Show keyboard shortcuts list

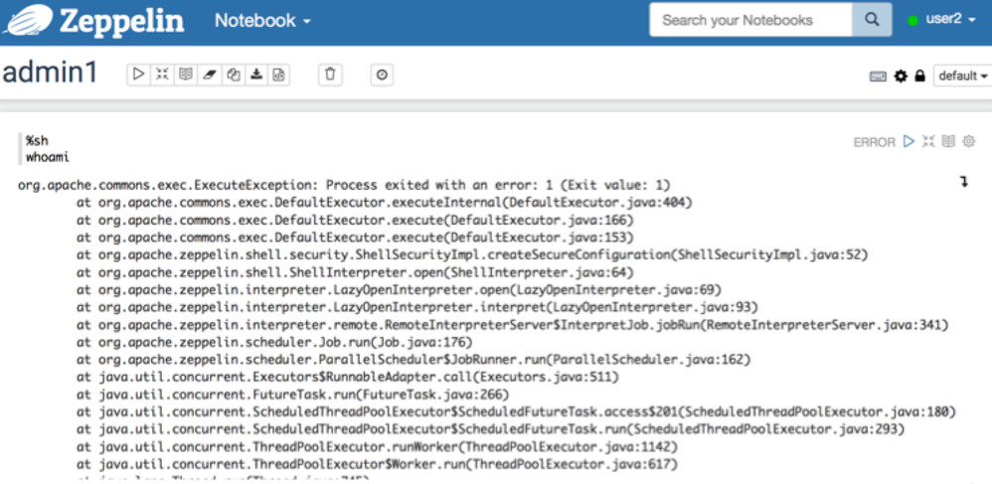(x=878, y=77)
